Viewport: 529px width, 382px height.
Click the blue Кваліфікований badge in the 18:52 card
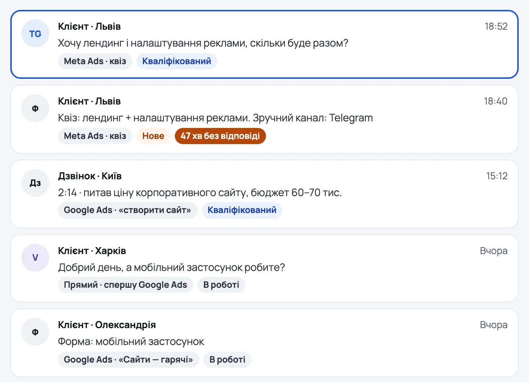[x=177, y=61]
